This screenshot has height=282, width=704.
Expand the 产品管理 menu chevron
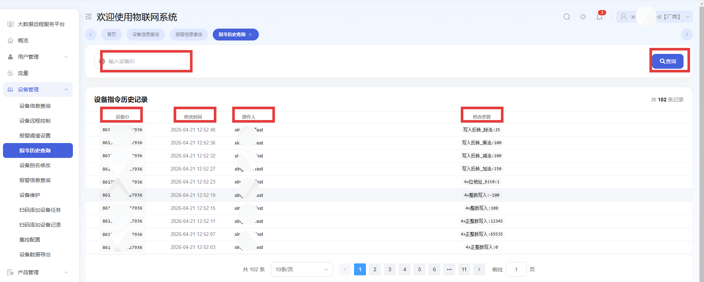click(66, 272)
